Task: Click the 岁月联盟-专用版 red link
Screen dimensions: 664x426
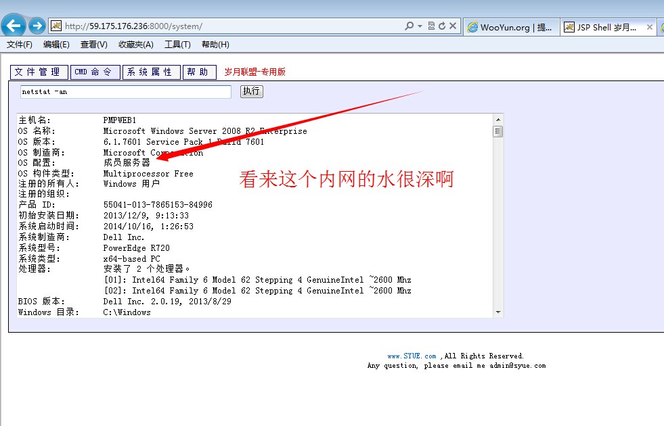Action: [255, 72]
